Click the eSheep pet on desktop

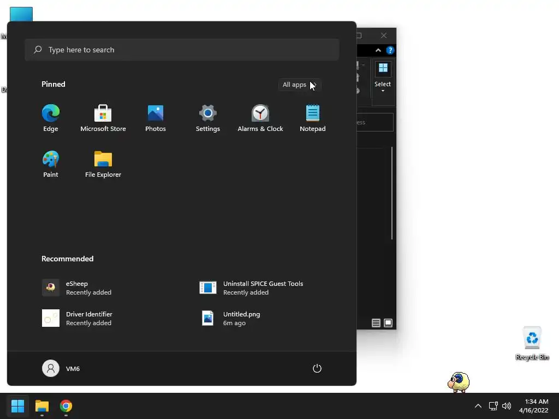pos(459,382)
